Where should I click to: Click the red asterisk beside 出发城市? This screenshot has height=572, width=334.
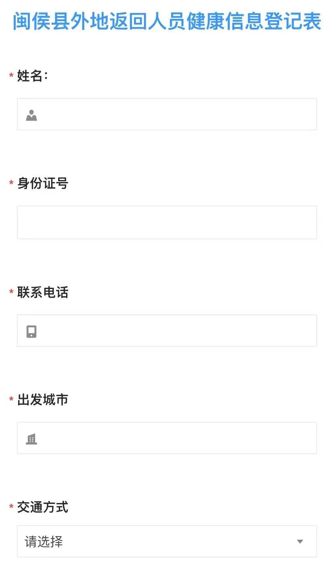click(x=11, y=400)
